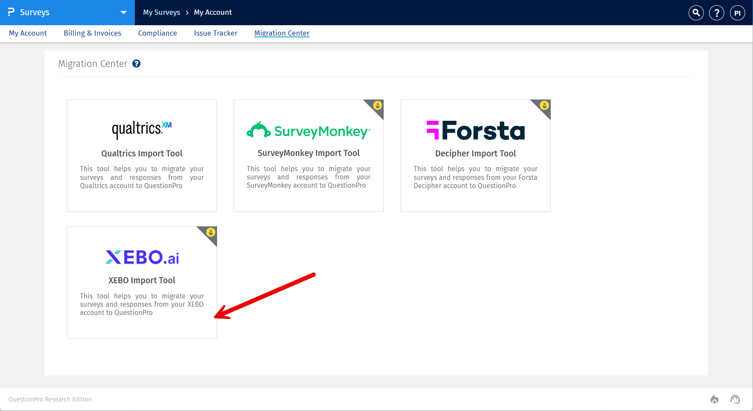
Task: Click the premium badge on Decipher Import Tool
Action: tap(544, 105)
